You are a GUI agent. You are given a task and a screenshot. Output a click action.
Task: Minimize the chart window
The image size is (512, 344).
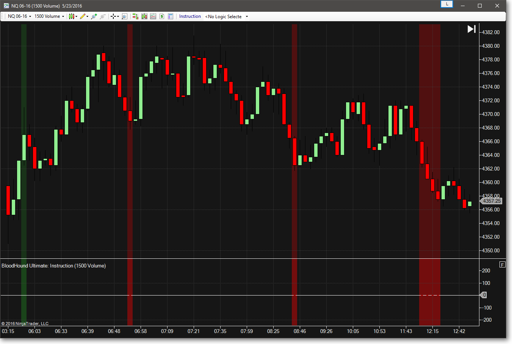pyautogui.click(x=463, y=6)
